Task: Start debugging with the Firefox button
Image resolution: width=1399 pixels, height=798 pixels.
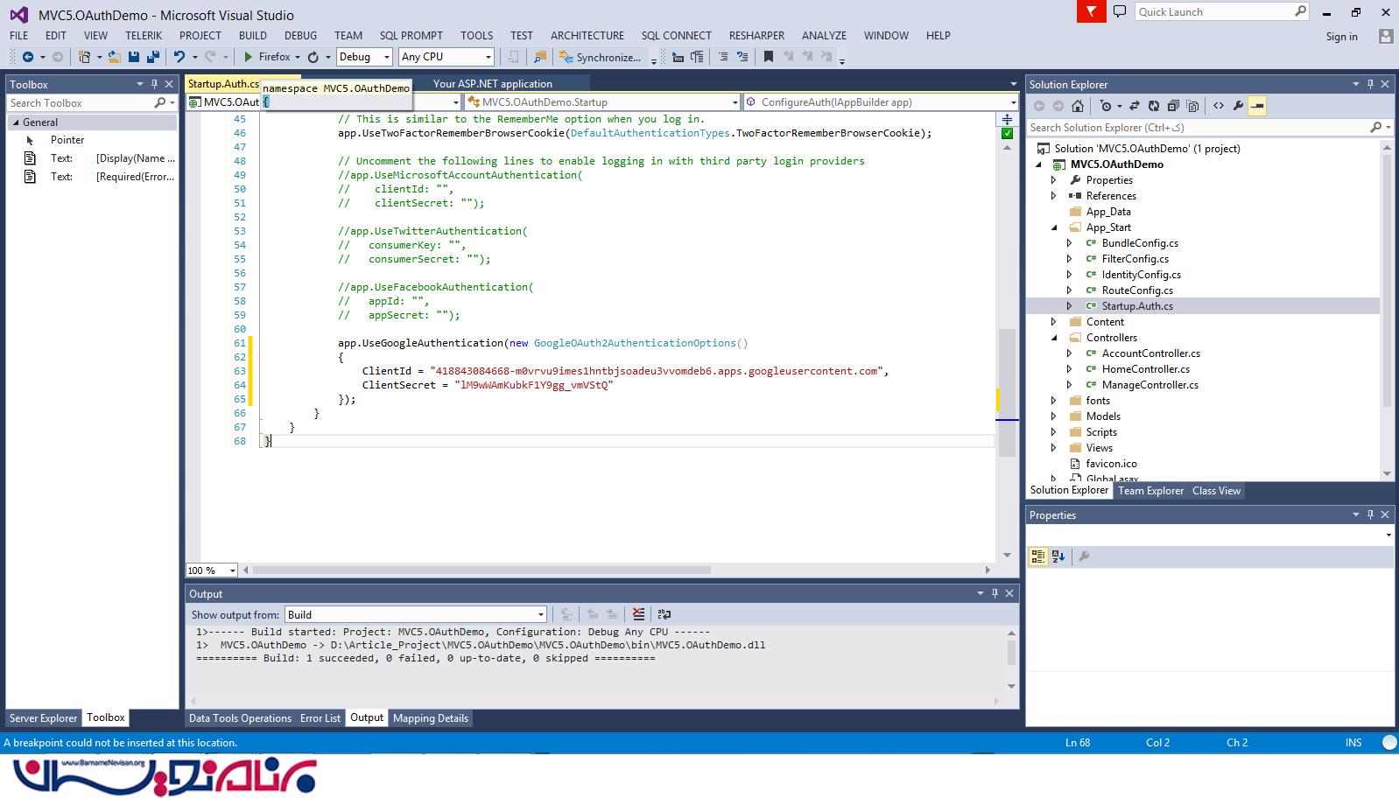Action: click(x=268, y=57)
